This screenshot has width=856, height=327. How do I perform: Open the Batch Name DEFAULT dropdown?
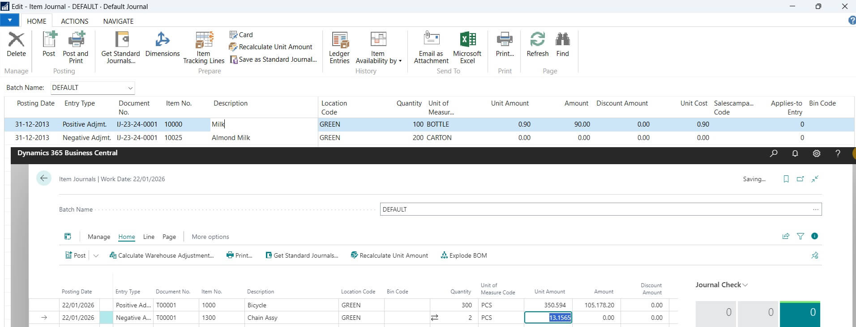130,88
